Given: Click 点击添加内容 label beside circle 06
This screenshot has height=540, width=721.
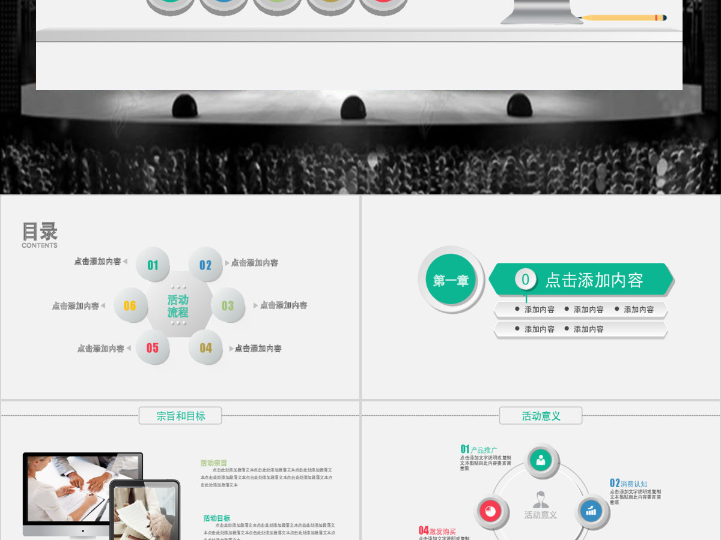Looking at the screenshot, I should (x=75, y=306).
